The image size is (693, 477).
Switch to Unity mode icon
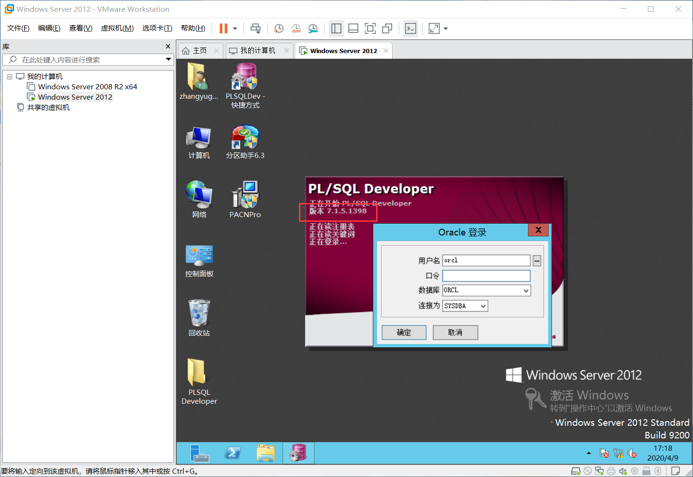tap(387, 29)
